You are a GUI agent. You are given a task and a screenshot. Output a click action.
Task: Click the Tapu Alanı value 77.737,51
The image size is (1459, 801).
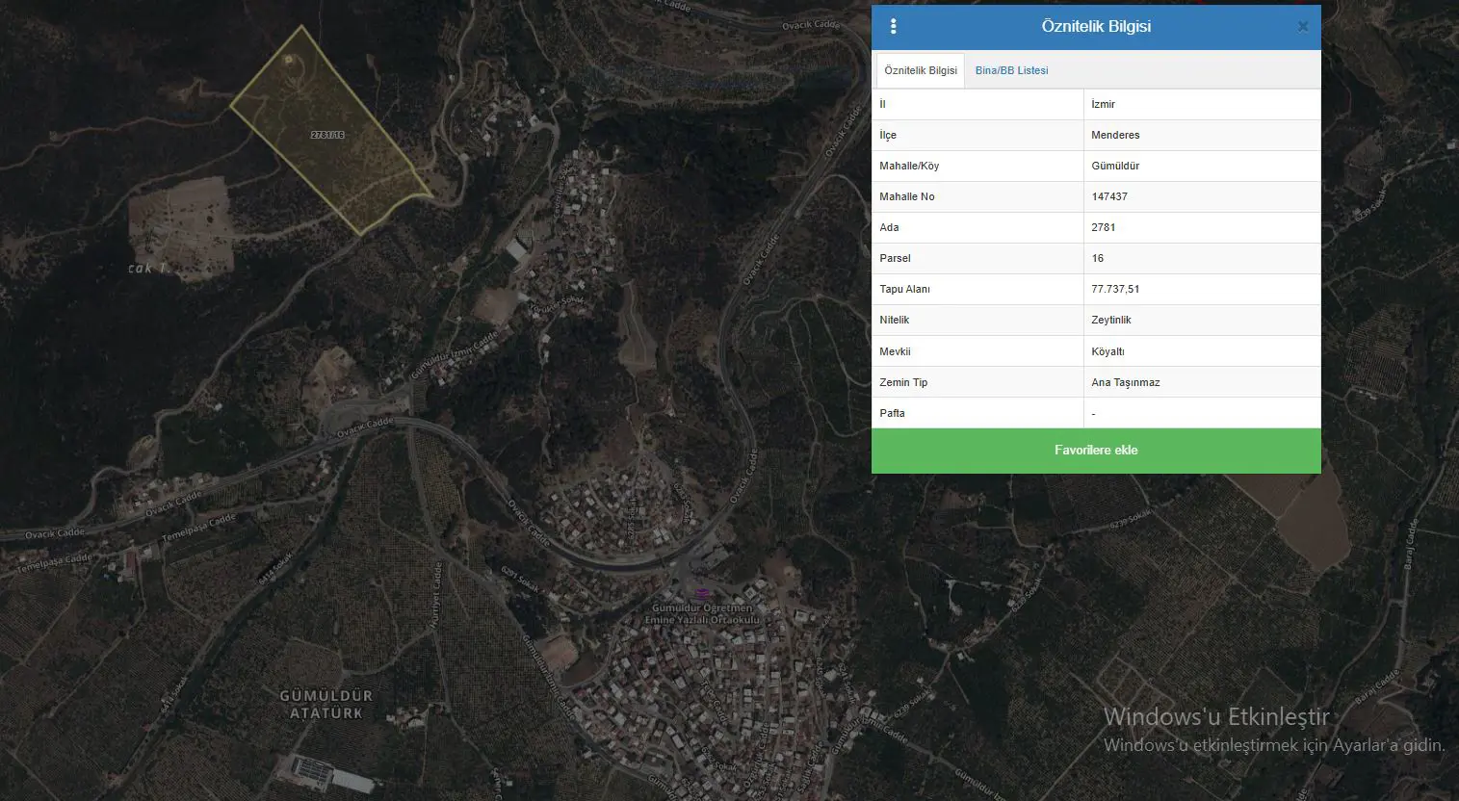tap(1115, 289)
